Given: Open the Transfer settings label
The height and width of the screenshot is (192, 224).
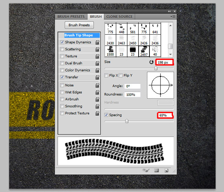Looking at the screenshot, I should pyautogui.click(x=72, y=77).
